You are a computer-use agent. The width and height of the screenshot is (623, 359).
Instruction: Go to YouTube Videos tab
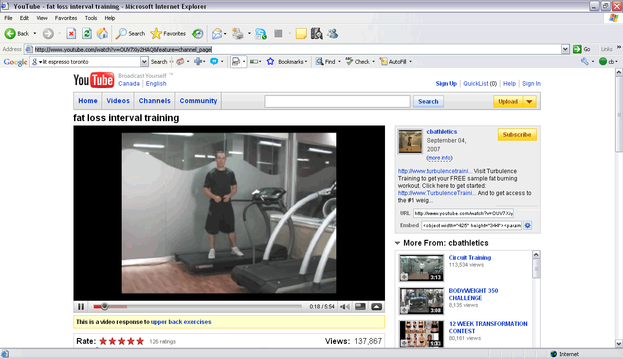[118, 101]
